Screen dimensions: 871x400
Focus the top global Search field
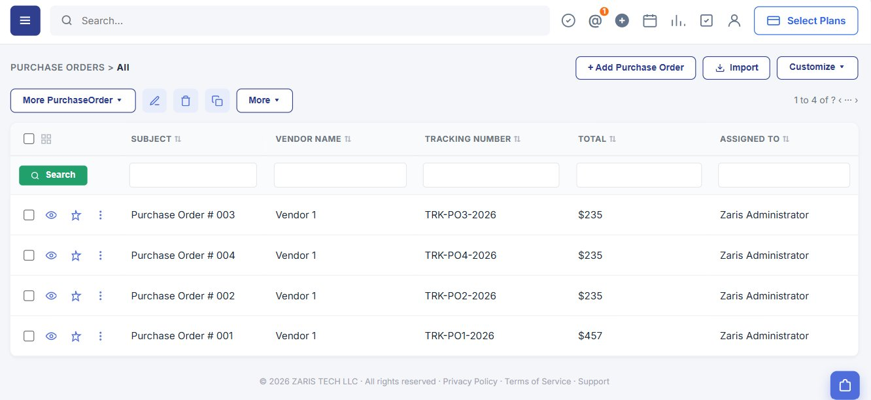pos(300,21)
